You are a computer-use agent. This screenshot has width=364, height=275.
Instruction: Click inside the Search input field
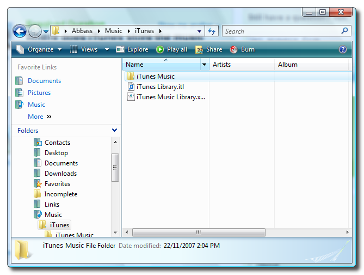(280, 31)
